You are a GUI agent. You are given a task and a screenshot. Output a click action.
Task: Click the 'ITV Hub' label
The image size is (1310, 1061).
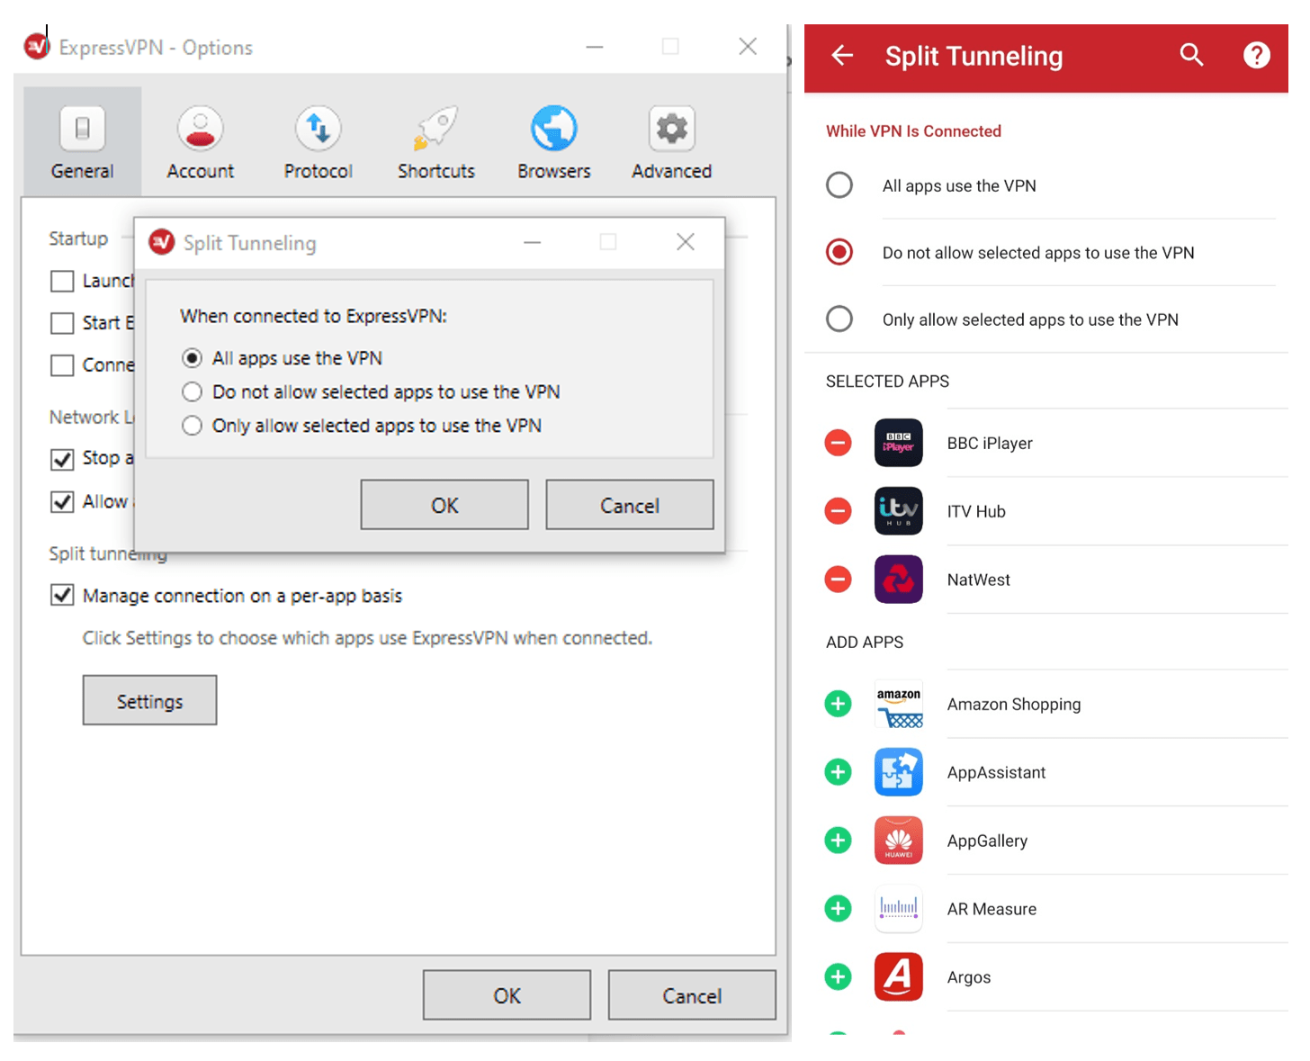click(x=976, y=511)
